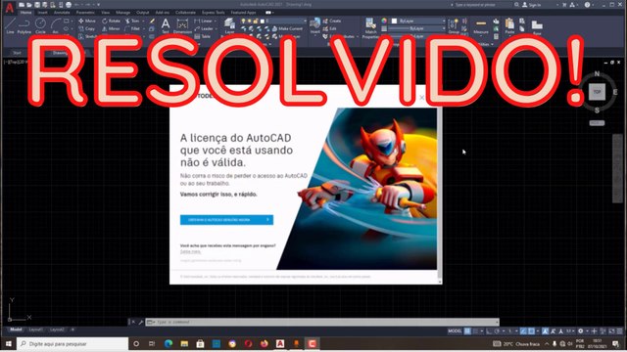Click the Mirror tool
This screenshot has width=627, height=352.
pyautogui.click(x=111, y=28)
